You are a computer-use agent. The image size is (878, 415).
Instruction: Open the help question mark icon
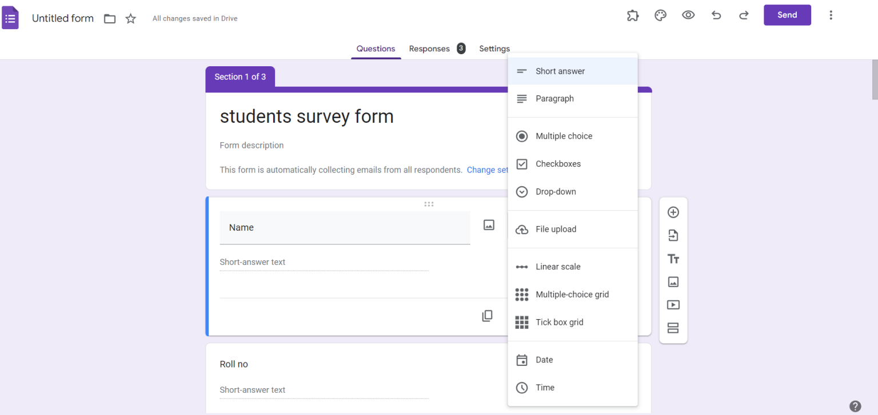855,406
